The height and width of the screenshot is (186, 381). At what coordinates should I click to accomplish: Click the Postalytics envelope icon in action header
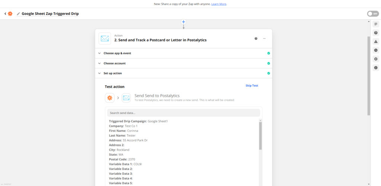(105, 38)
